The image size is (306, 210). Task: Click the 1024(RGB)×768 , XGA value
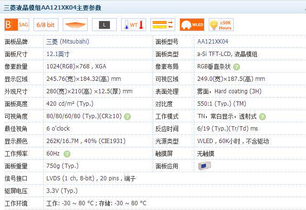point(76,66)
